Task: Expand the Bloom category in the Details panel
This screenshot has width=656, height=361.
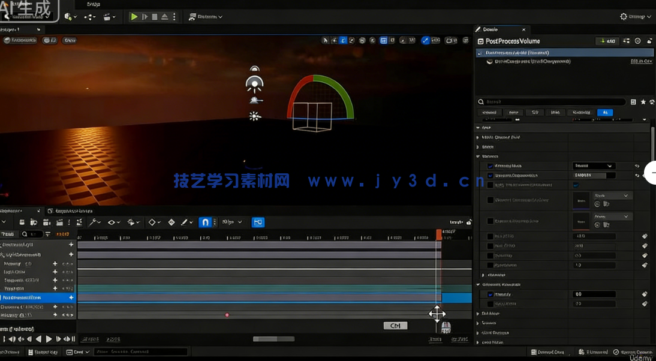Action: pyautogui.click(x=477, y=147)
